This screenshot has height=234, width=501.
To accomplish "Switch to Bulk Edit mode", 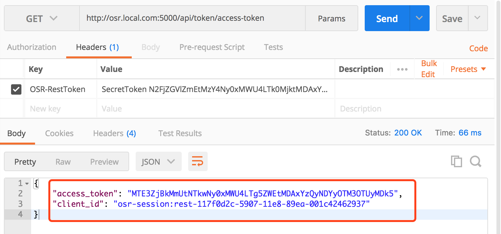I will [x=429, y=69].
